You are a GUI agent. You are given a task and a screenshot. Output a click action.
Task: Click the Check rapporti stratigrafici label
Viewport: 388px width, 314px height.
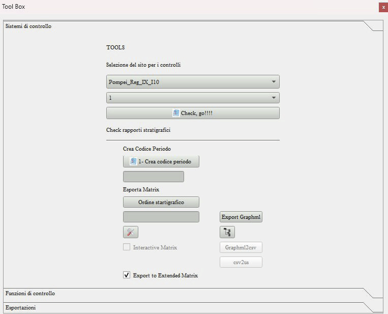[x=138, y=130]
